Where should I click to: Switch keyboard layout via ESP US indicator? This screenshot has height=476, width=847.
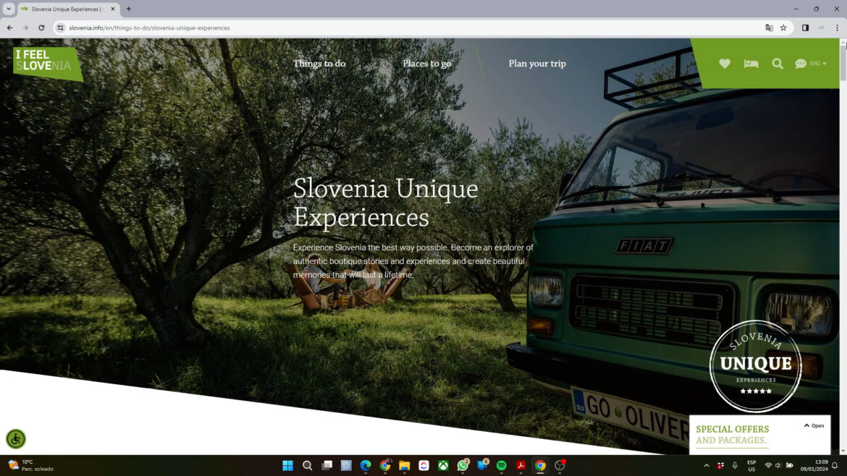(x=751, y=465)
